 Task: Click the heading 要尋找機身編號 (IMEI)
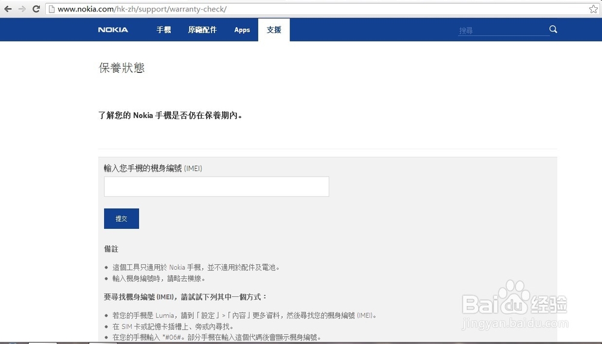click(x=185, y=297)
